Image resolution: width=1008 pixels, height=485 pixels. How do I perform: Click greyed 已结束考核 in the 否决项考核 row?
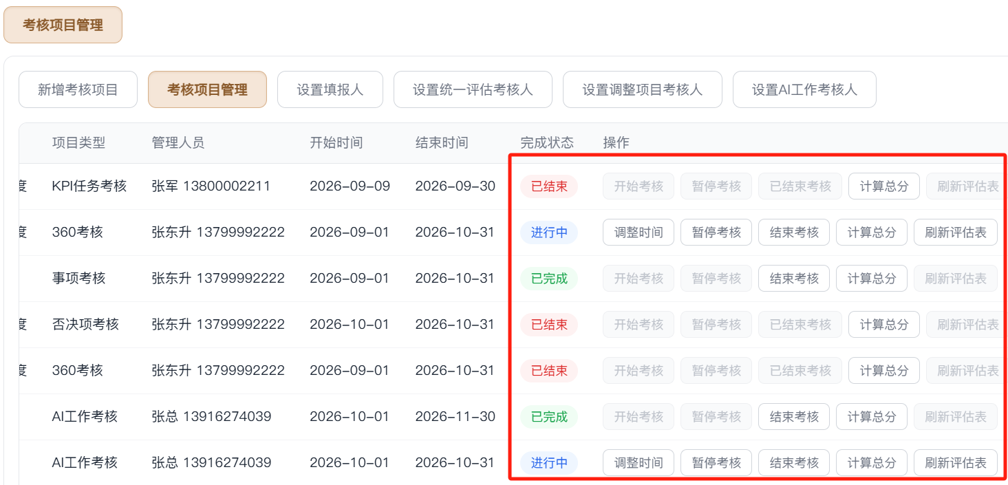coord(800,324)
